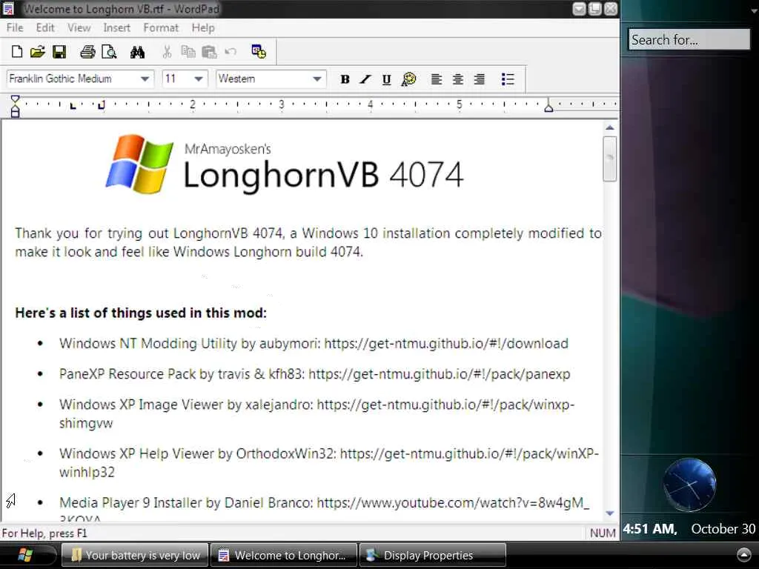Screen dimensions: 759x569
Task: Click the 4:51 AM date and time display
Action: tap(689, 529)
